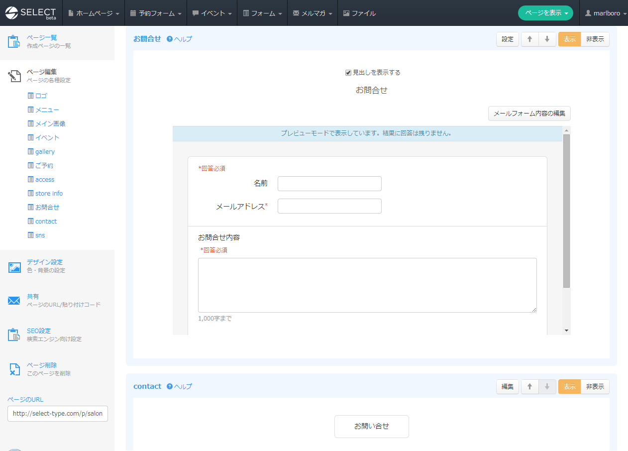Click the ページ一覧 clipboard icon
The width and height of the screenshot is (628, 451).
14,41
